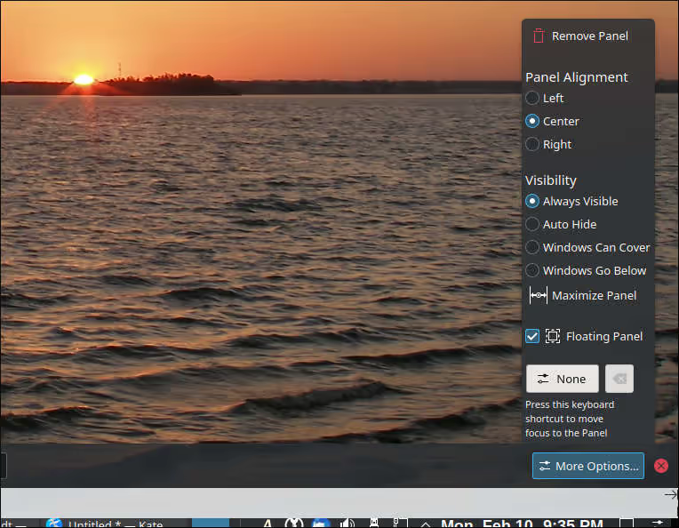Open the clock showing 9:35 PM
This screenshot has height=528, width=679.
(x=522, y=524)
